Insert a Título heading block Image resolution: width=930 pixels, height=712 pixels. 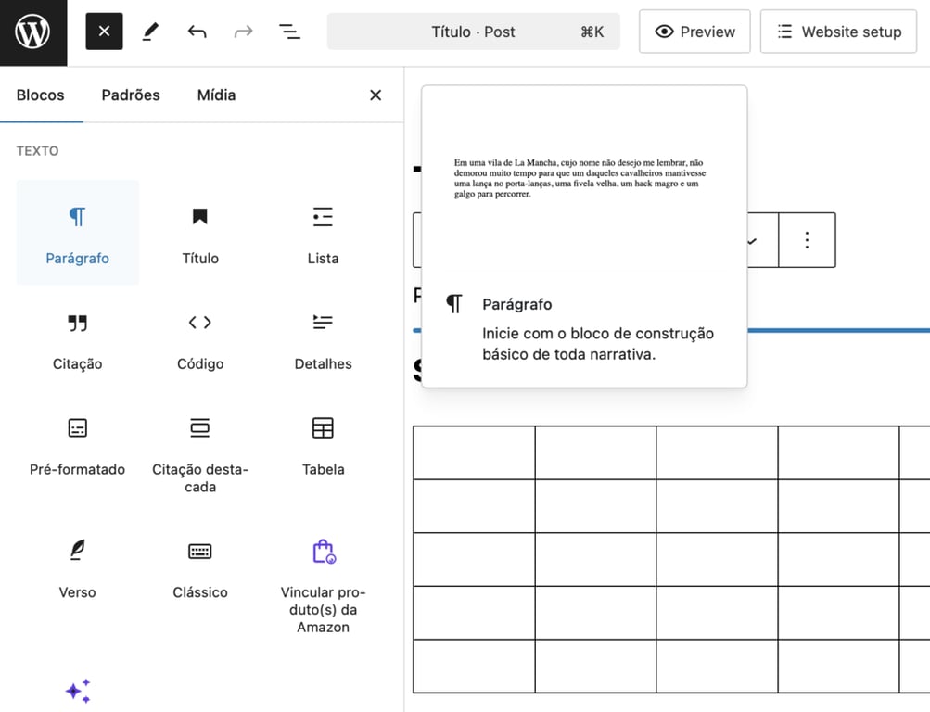200,233
